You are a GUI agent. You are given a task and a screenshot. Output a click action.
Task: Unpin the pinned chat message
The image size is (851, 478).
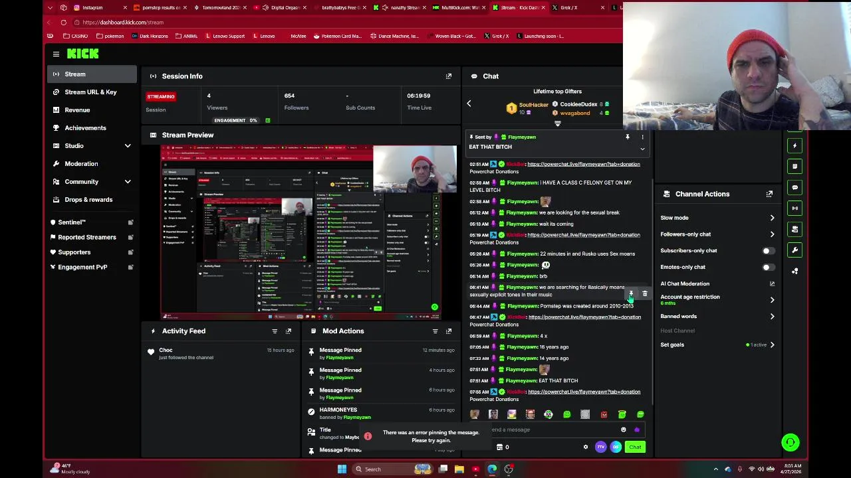[627, 137]
